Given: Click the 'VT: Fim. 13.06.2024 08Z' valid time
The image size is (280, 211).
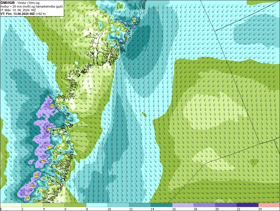Looking at the screenshot, I should click(18, 14).
